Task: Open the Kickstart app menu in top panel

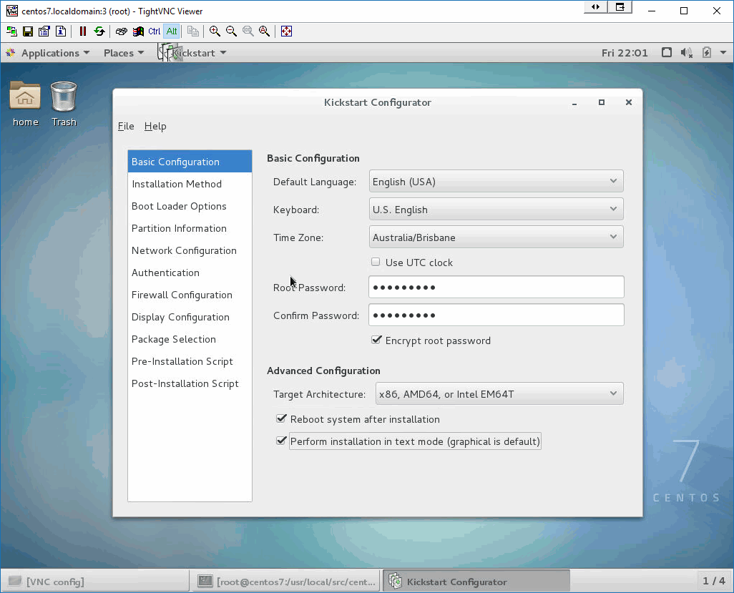Action: click(192, 53)
